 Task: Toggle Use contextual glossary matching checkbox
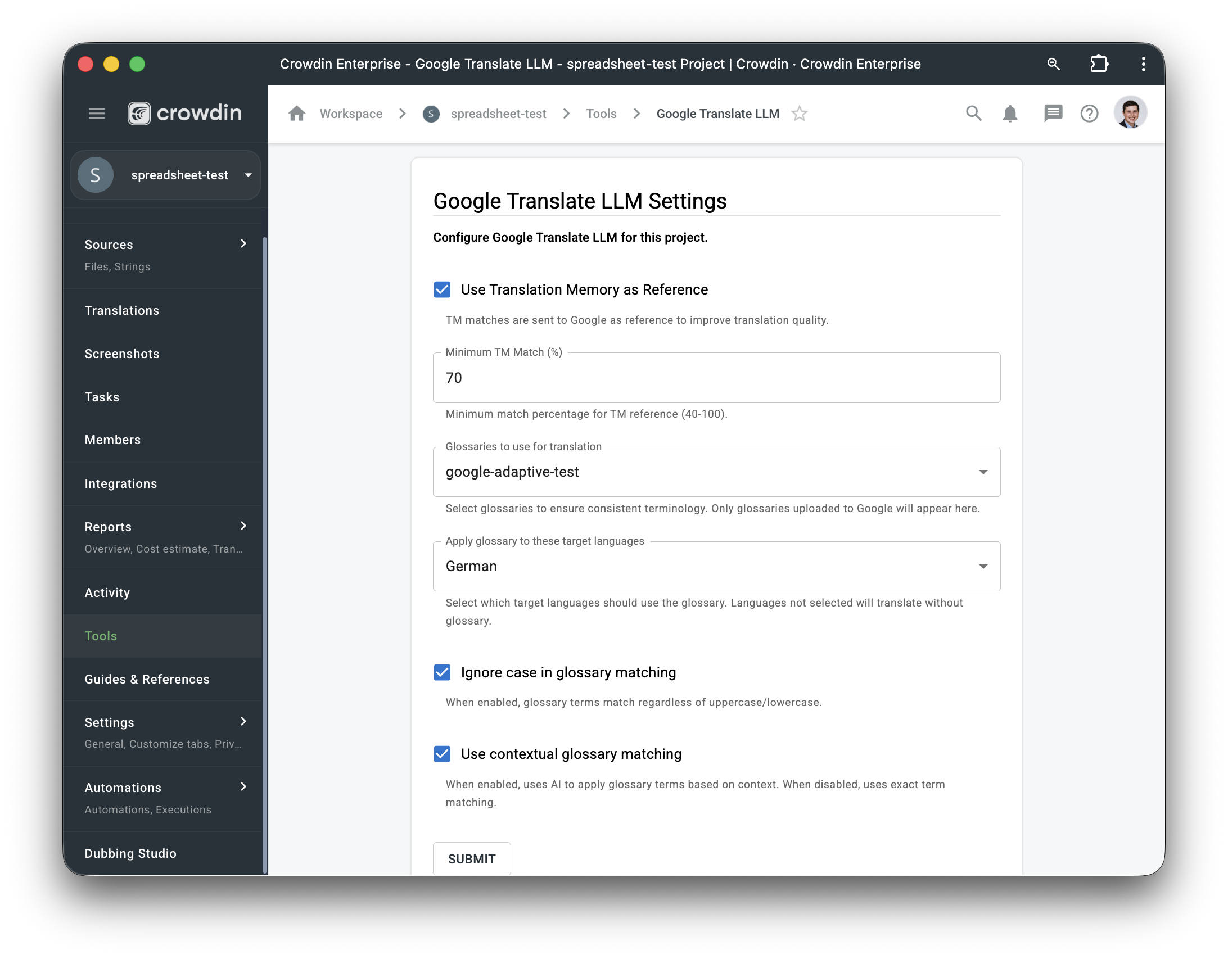tap(442, 754)
